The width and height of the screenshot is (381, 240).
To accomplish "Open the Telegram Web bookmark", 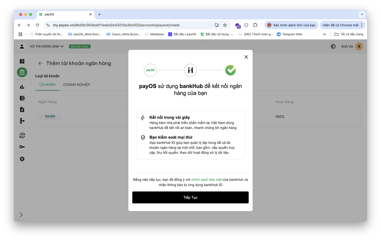I will [289, 34].
